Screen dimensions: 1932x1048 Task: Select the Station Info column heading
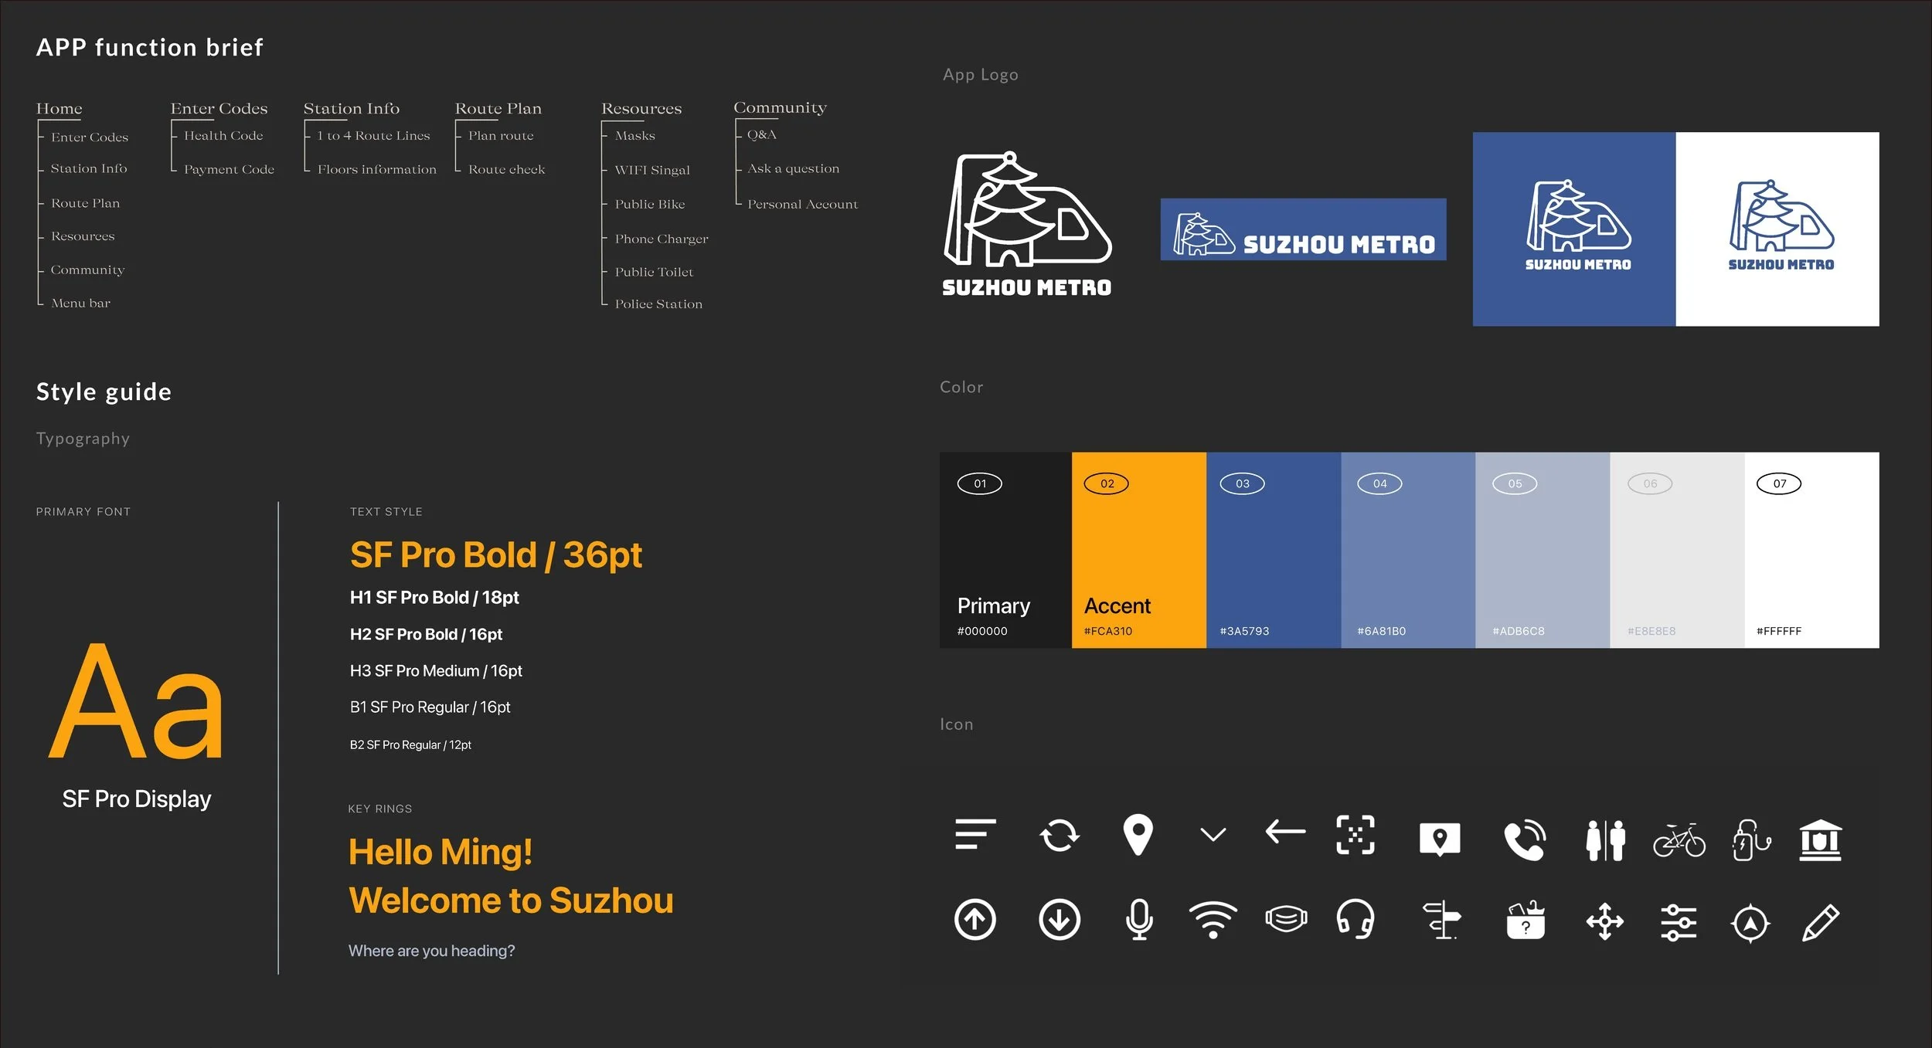(x=352, y=109)
